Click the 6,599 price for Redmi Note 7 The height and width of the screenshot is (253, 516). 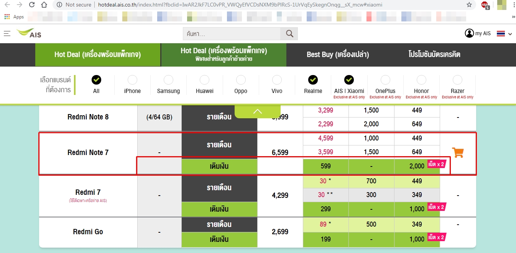[280, 152]
